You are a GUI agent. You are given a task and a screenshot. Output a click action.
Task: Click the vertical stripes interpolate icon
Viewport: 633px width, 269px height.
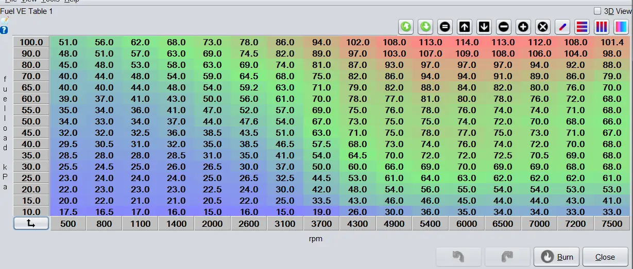tap(602, 27)
